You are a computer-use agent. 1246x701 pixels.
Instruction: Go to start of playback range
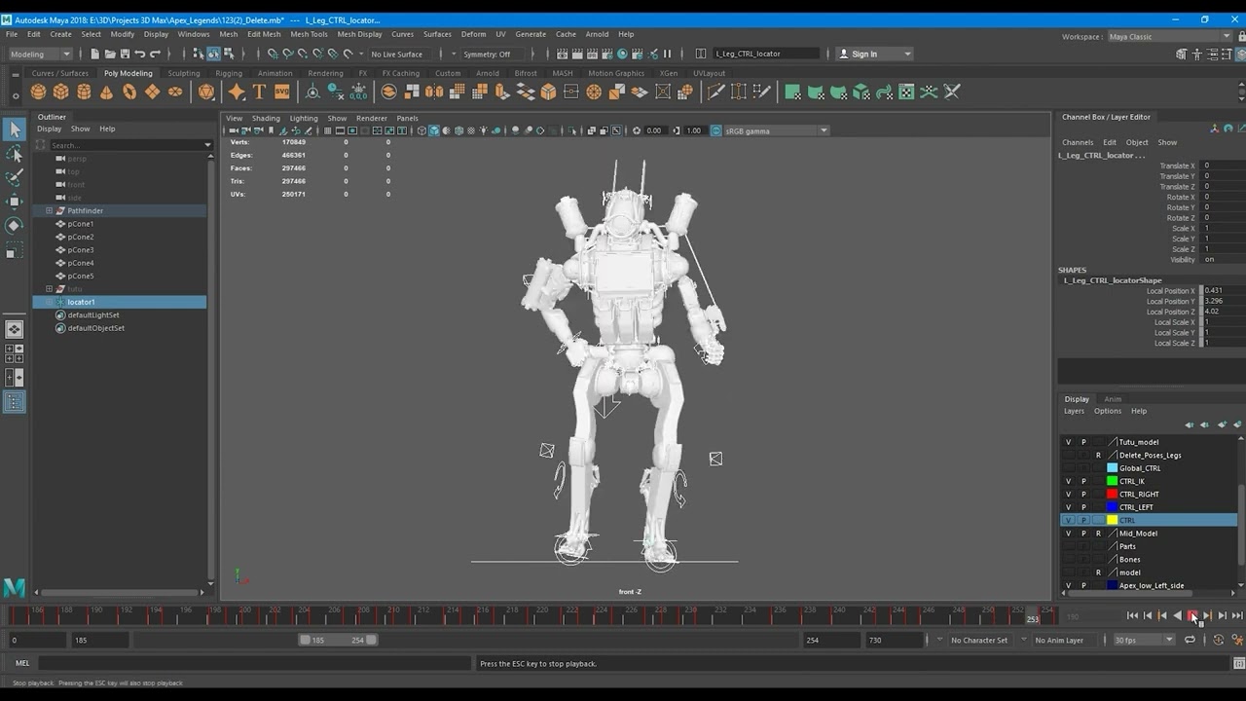[1132, 615]
